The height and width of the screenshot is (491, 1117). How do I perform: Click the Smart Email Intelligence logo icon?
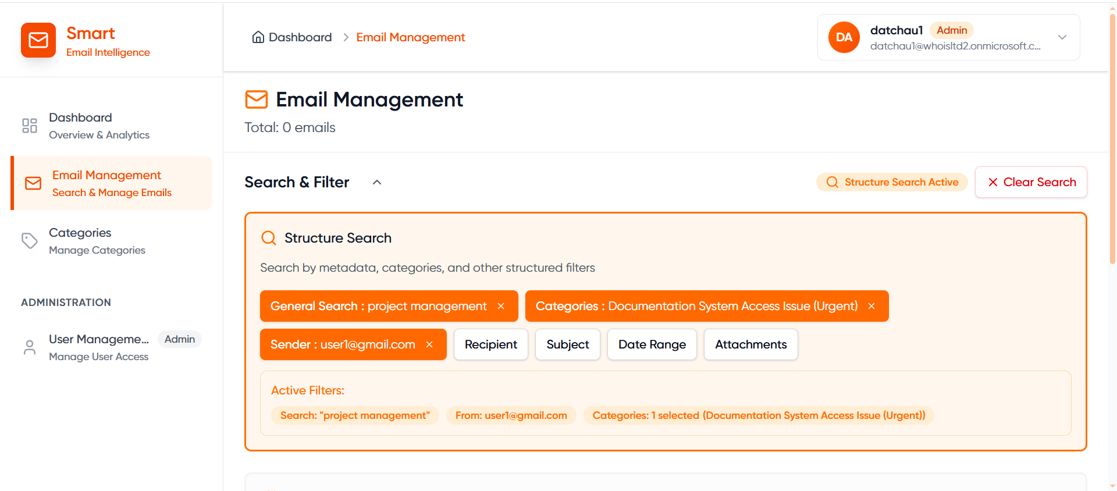coord(38,40)
